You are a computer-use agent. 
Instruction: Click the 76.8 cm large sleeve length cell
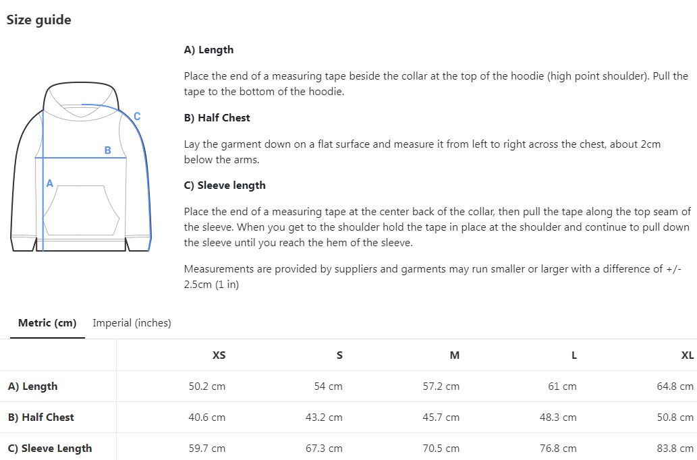[558, 449]
